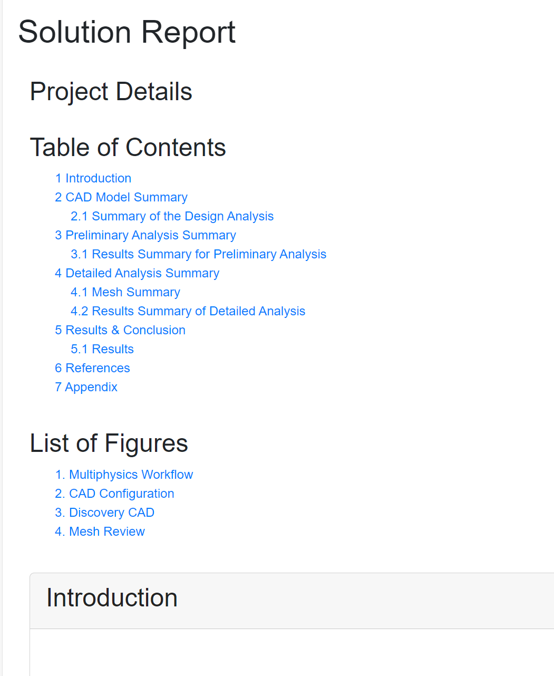This screenshot has width=554, height=676.
Task: View figure 4 Mesh Review
Action: [100, 532]
